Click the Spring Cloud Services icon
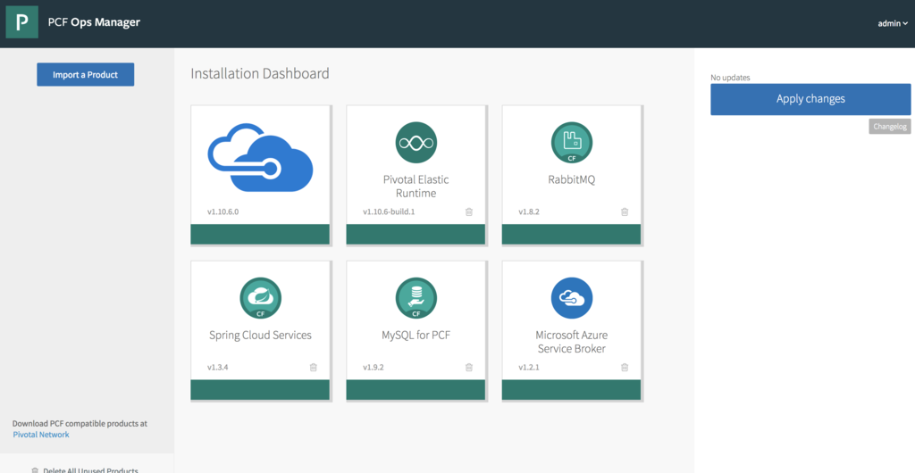Image resolution: width=915 pixels, height=473 pixels. (260, 298)
